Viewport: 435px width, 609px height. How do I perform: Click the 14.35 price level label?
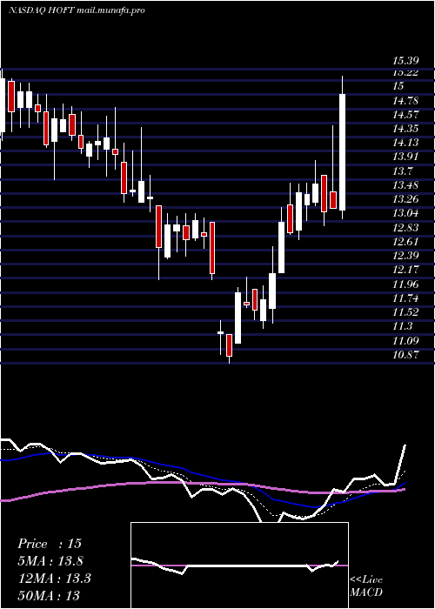(405, 129)
